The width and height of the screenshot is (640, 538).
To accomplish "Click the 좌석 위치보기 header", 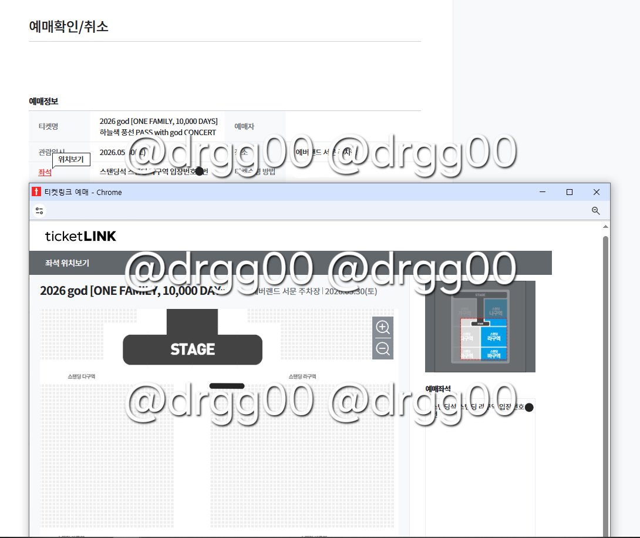I will (x=67, y=263).
